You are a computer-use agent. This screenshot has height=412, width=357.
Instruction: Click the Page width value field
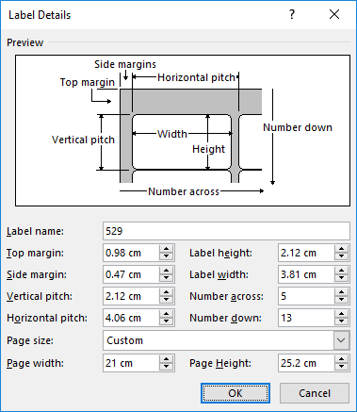131,363
